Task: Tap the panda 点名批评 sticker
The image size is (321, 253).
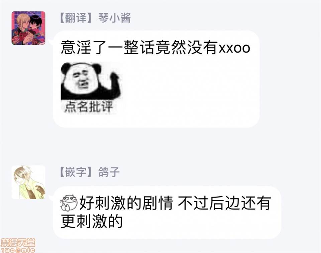Action: pos(91,88)
